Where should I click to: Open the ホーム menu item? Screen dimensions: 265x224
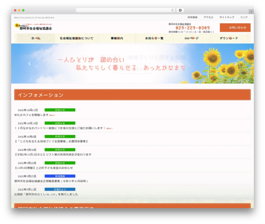click(x=36, y=38)
